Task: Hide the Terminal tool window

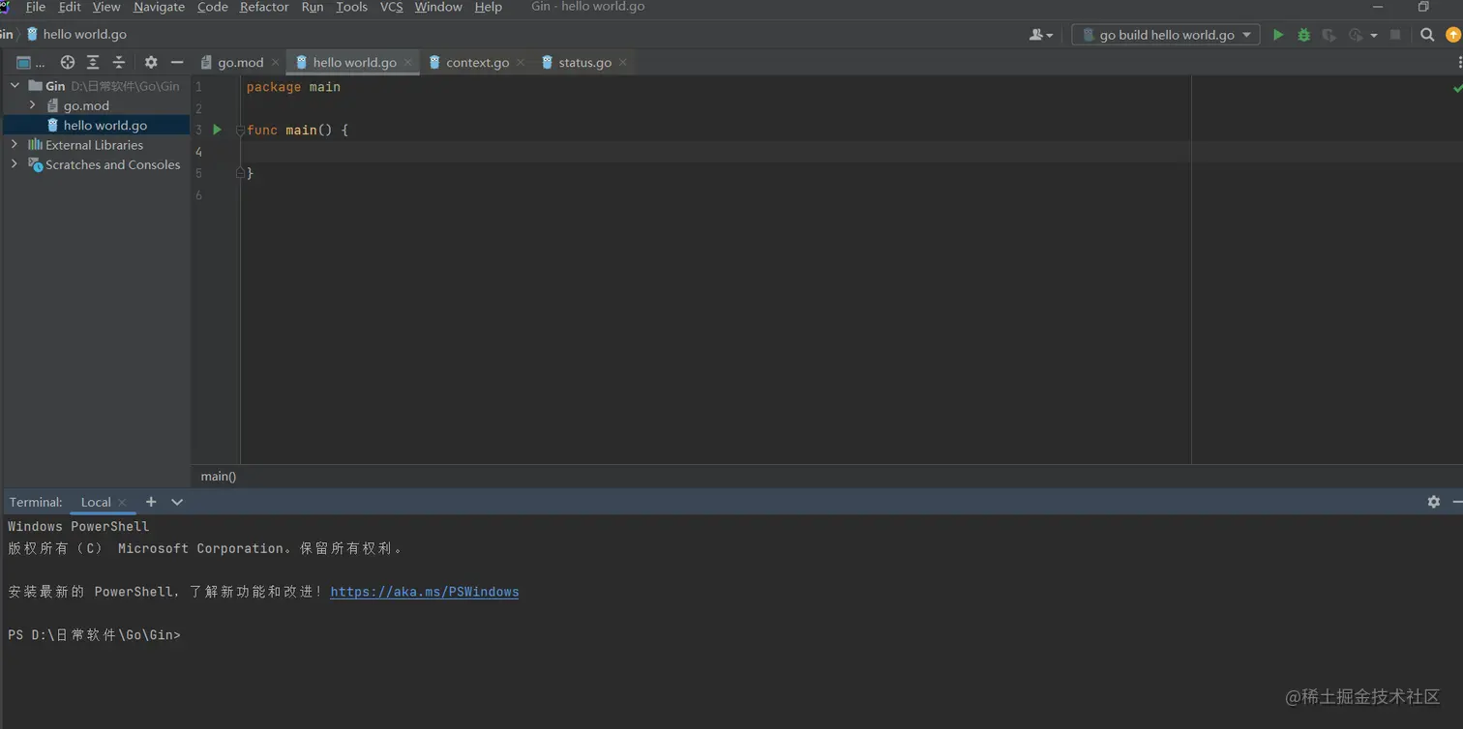Action: 1457,502
